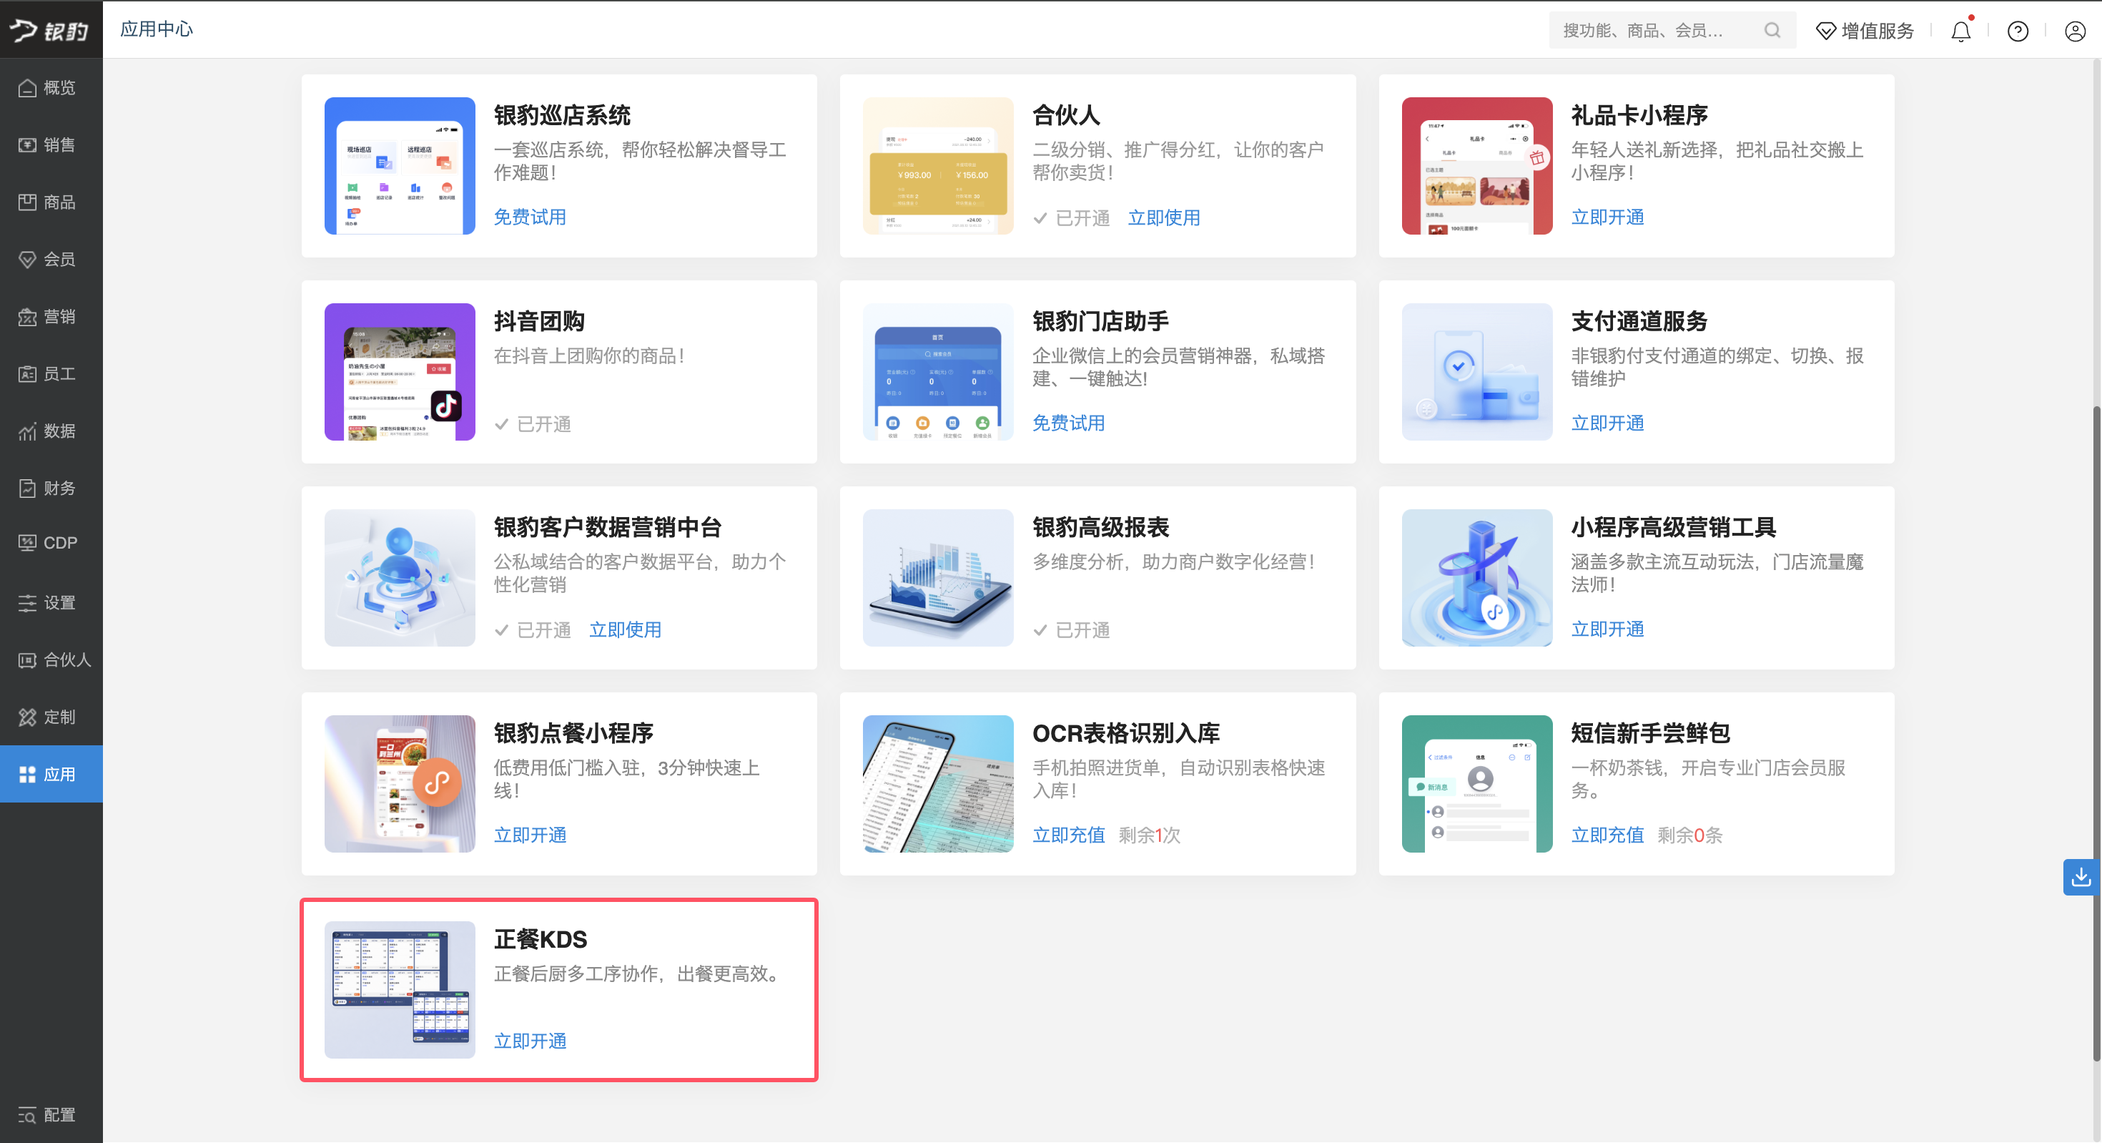Open 支付通道服务 thumbnail image

tap(1477, 371)
